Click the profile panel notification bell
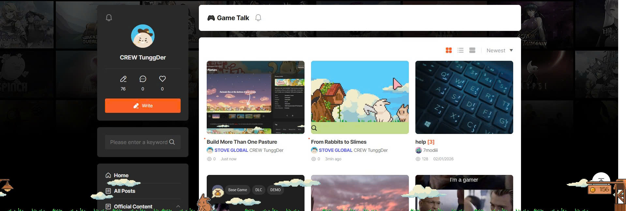 point(109,18)
